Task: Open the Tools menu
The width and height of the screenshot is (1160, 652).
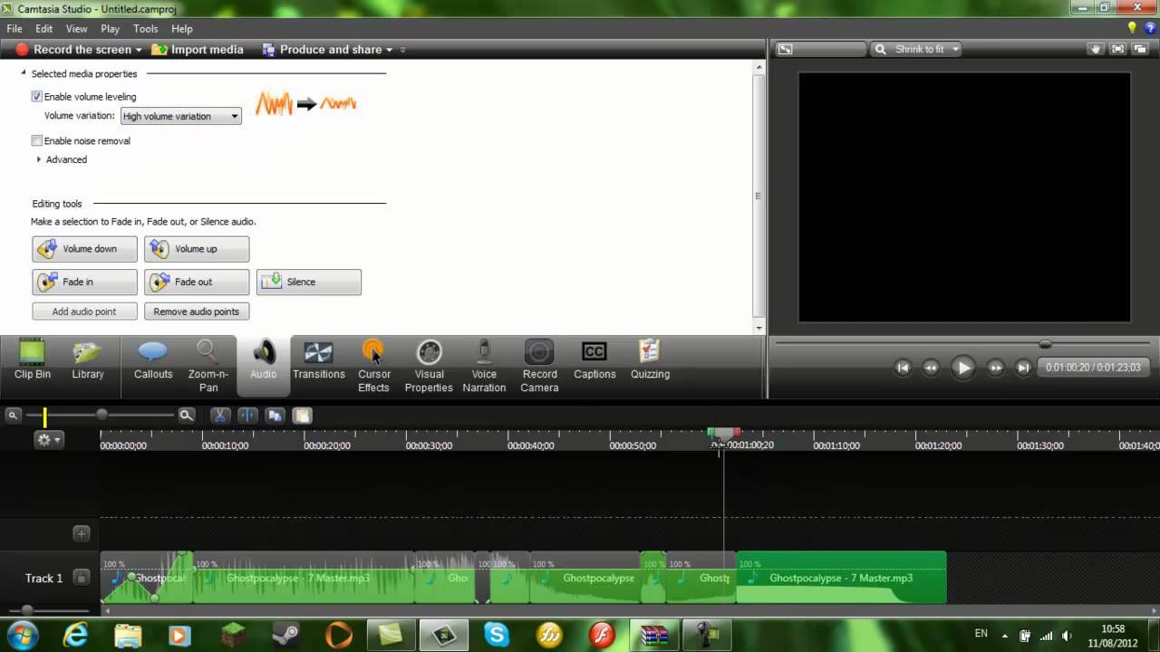Action: pyautogui.click(x=145, y=29)
